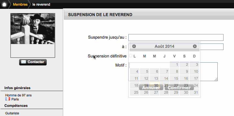234x116 pixels.
Task: Pick day 6 in the date picker
Action: tap(154, 71)
